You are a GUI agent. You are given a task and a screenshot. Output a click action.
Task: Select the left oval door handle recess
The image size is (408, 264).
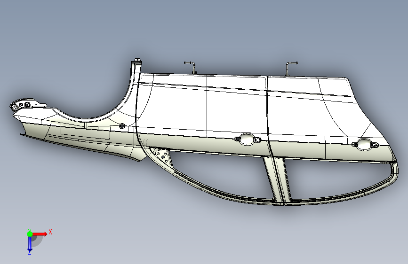tap(248, 139)
